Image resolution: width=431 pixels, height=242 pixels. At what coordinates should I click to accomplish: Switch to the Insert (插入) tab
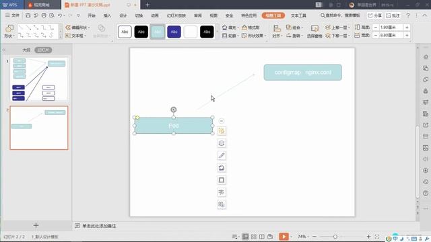[x=107, y=15]
